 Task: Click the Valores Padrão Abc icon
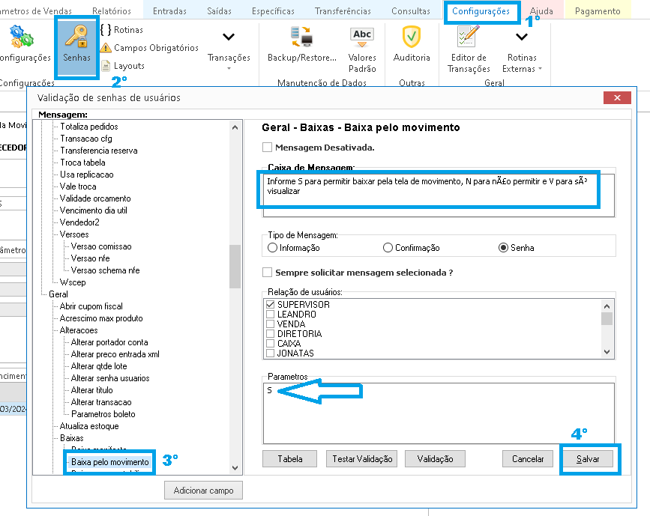(x=362, y=37)
